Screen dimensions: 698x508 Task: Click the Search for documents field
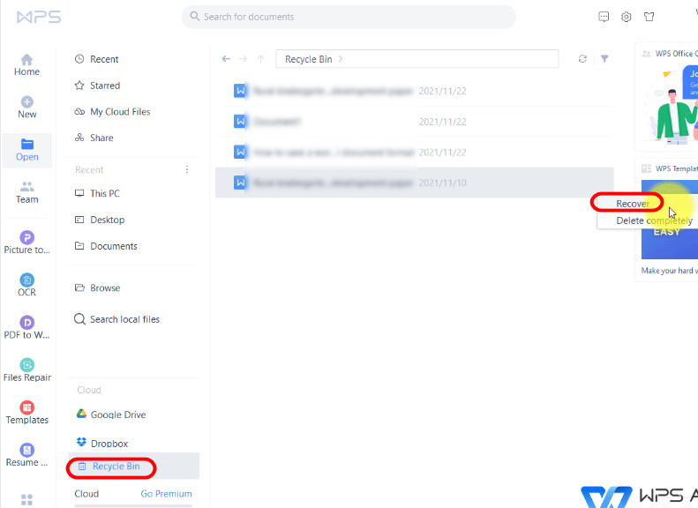[349, 17]
